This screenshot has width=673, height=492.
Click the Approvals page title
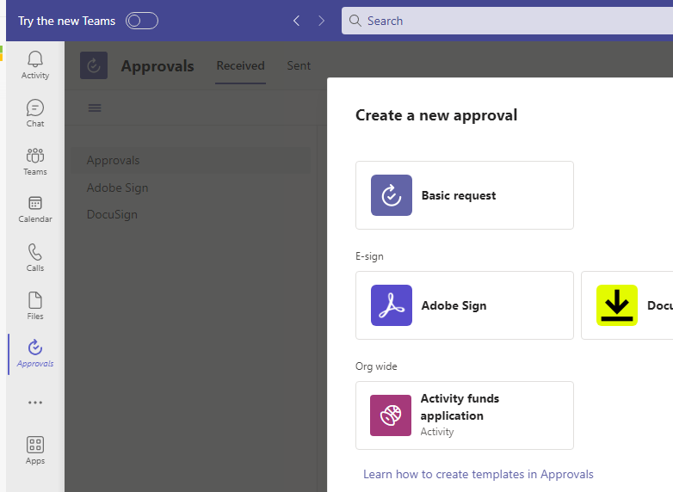pyautogui.click(x=157, y=66)
